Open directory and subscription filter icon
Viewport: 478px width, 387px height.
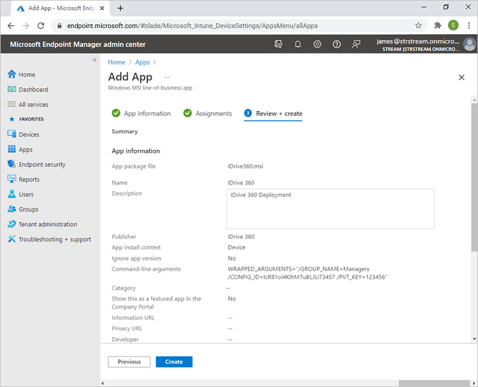(x=278, y=44)
